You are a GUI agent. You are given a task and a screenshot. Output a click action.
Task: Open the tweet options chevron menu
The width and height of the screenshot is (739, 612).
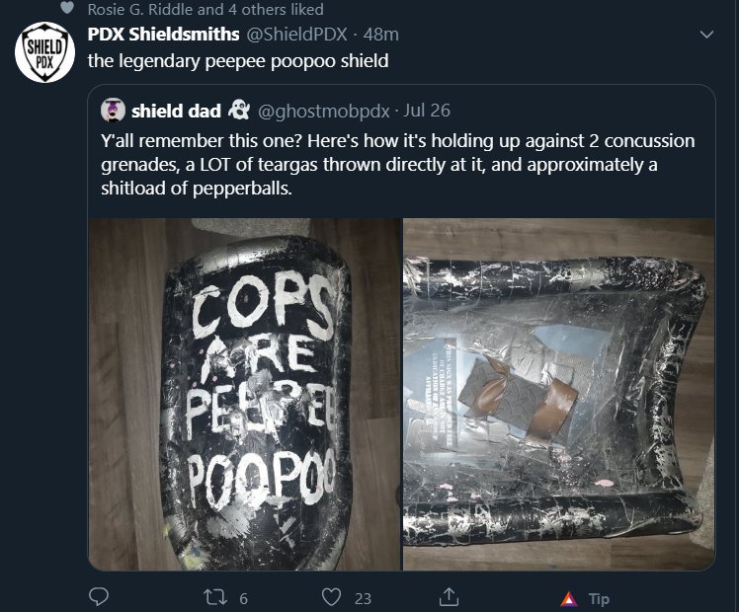[706, 35]
